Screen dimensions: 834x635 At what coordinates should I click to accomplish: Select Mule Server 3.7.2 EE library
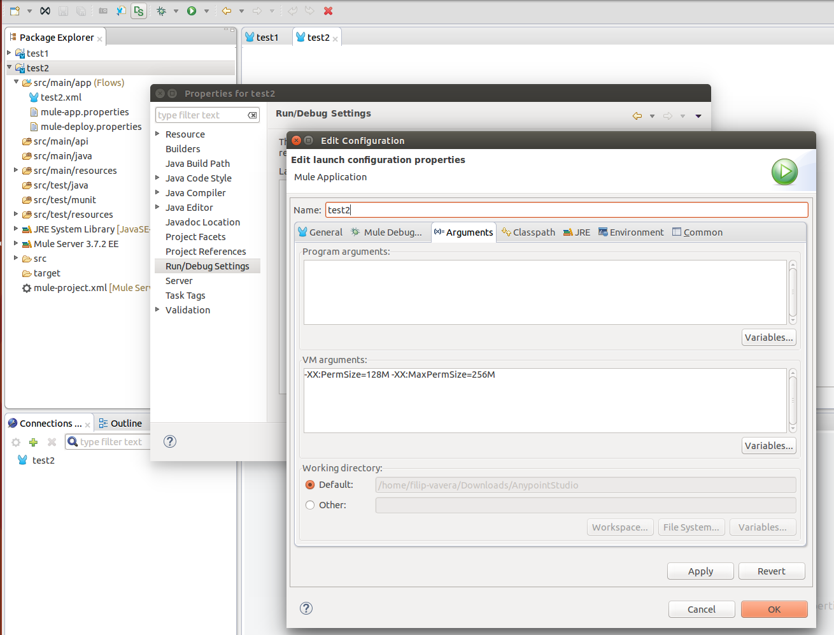pos(70,244)
